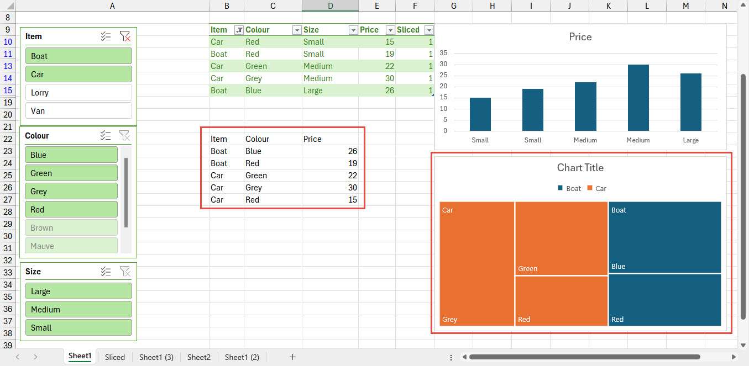Select column header D

coord(330,6)
